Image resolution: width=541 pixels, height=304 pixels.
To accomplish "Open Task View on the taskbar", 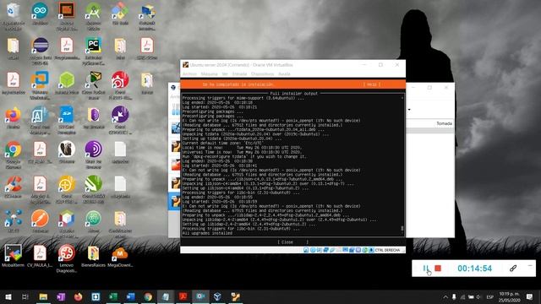I will (25, 296).
